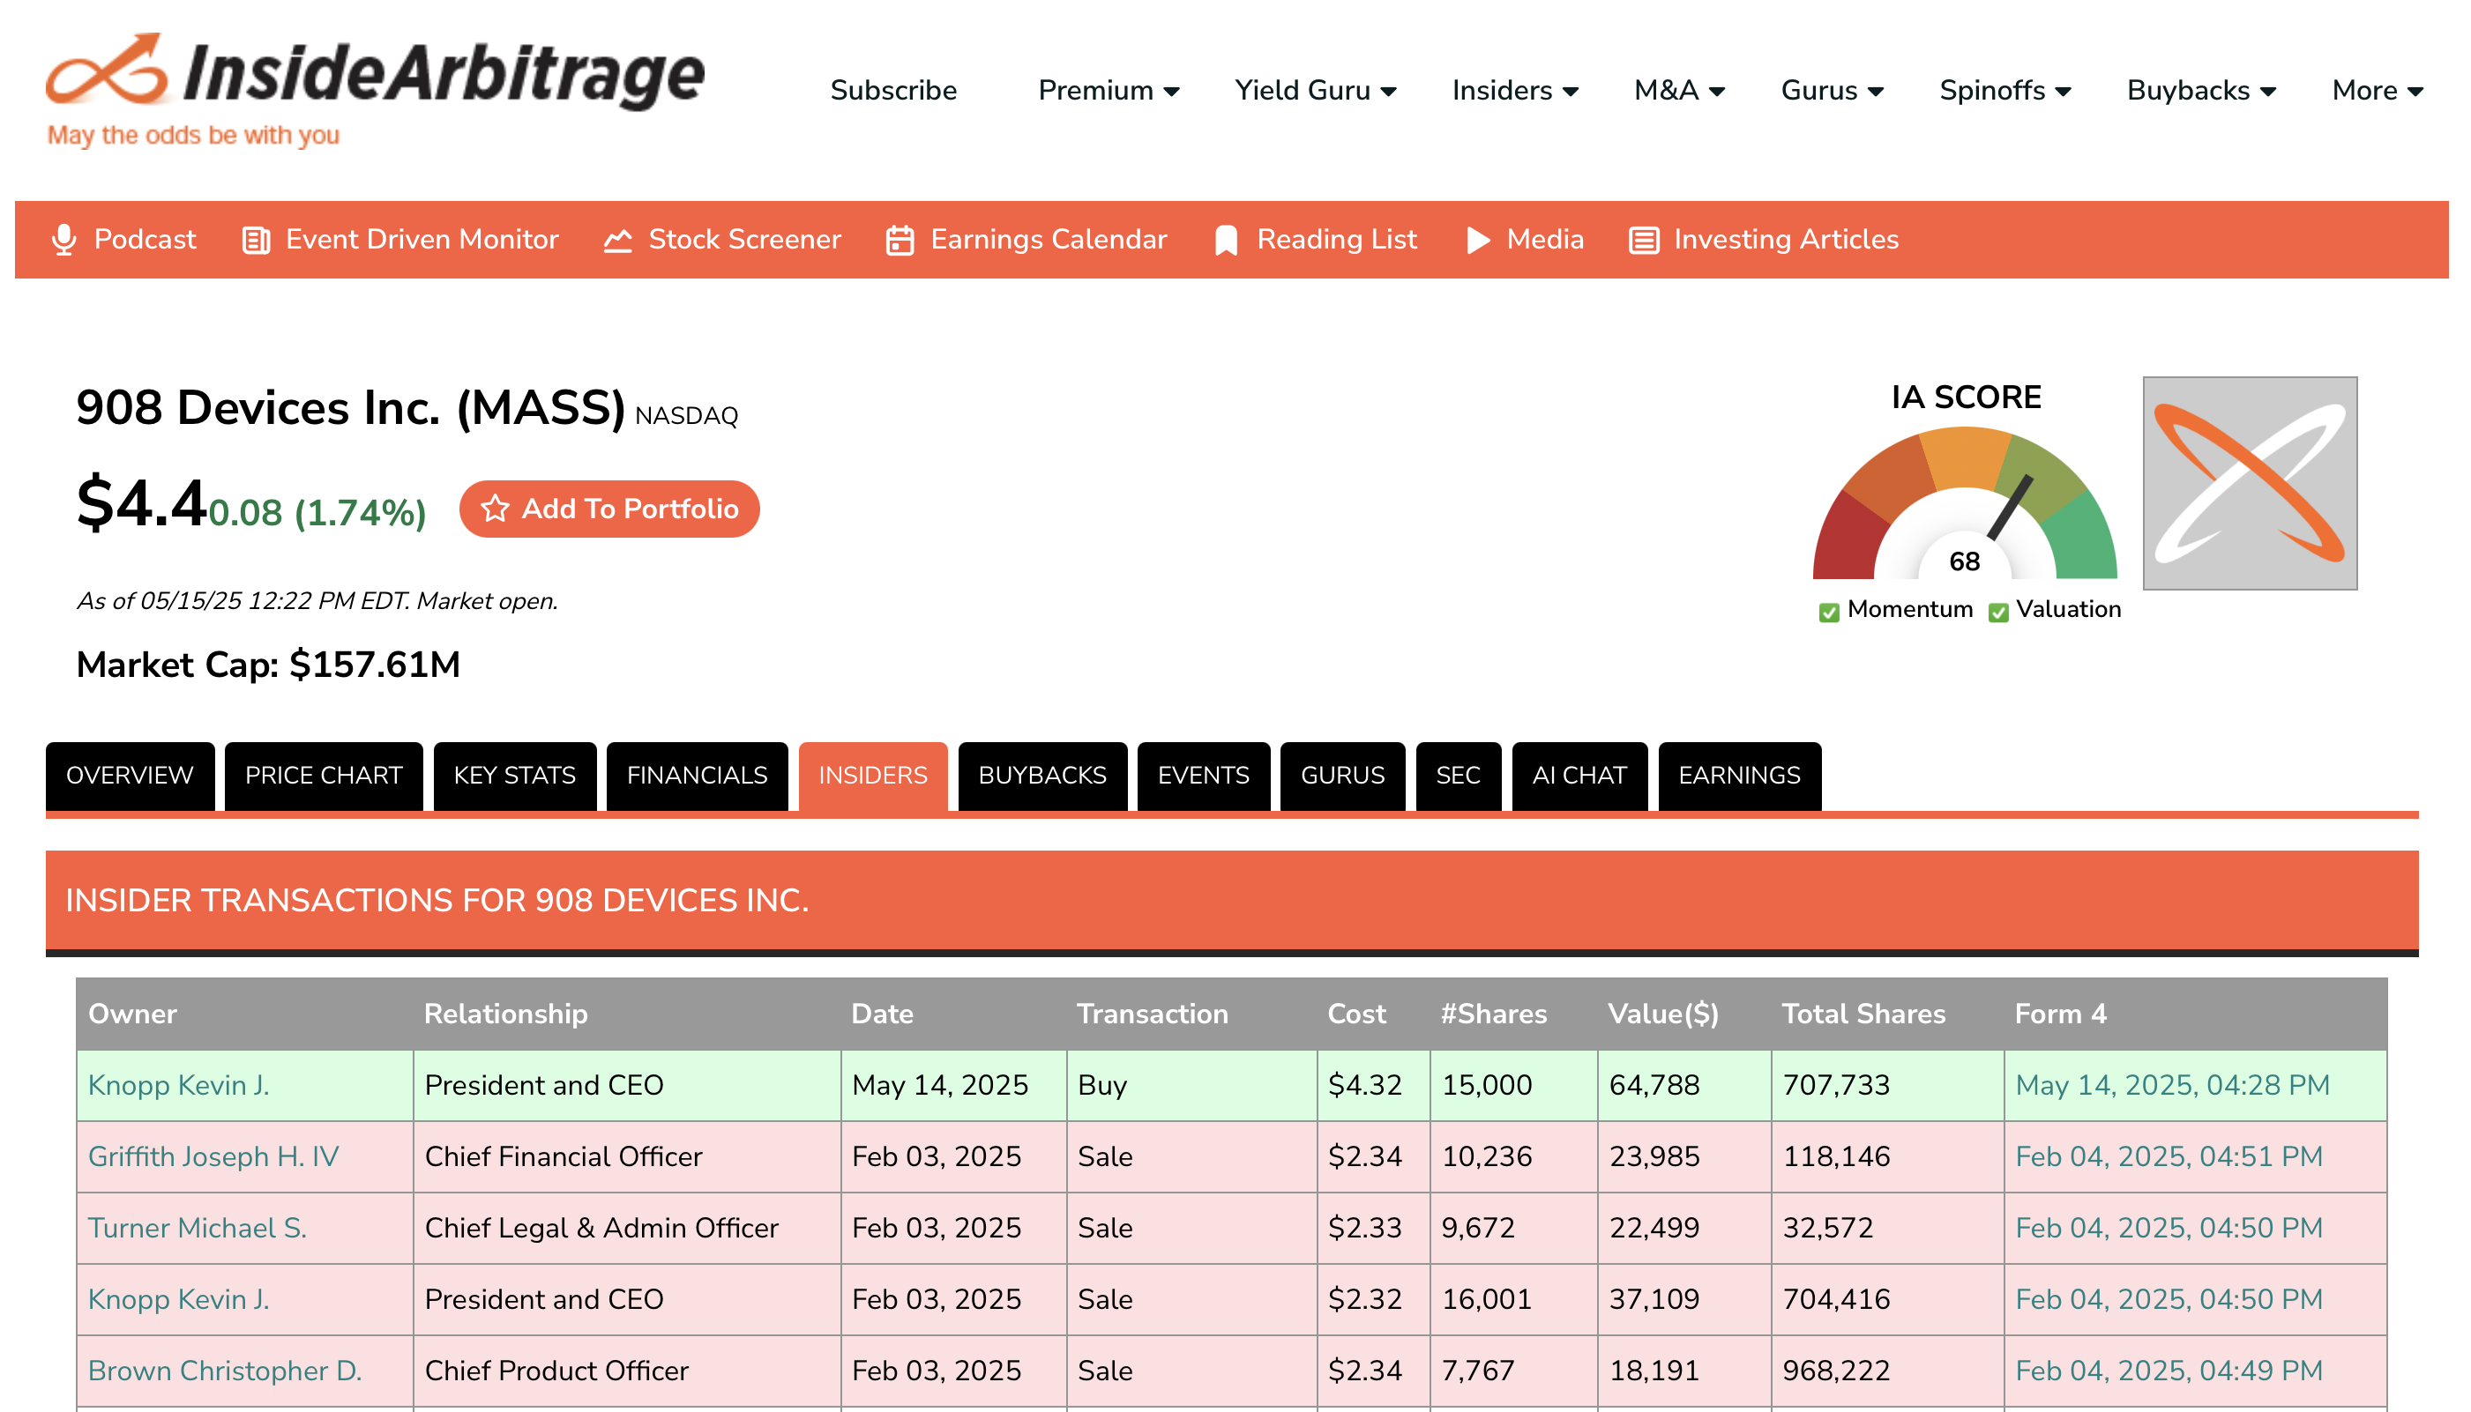Click the Media play icon
The image size is (2471, 1412).
1477,240
